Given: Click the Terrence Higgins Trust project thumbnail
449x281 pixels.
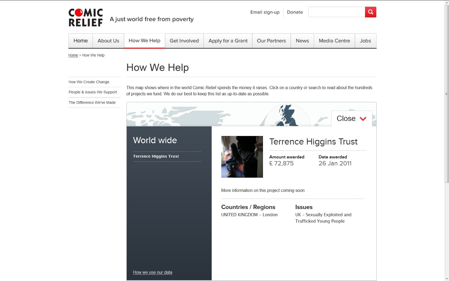Looking at the screenshot, I should point(242,157).
